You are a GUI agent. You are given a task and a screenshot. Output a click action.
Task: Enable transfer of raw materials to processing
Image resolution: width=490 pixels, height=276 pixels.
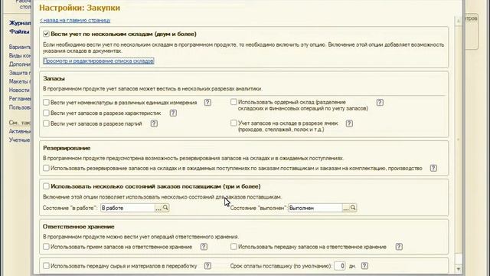pyautogui.click(x=46, y=266)
